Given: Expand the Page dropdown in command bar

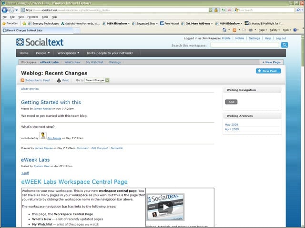Looking at the screenshot, I should click(263, 30).
